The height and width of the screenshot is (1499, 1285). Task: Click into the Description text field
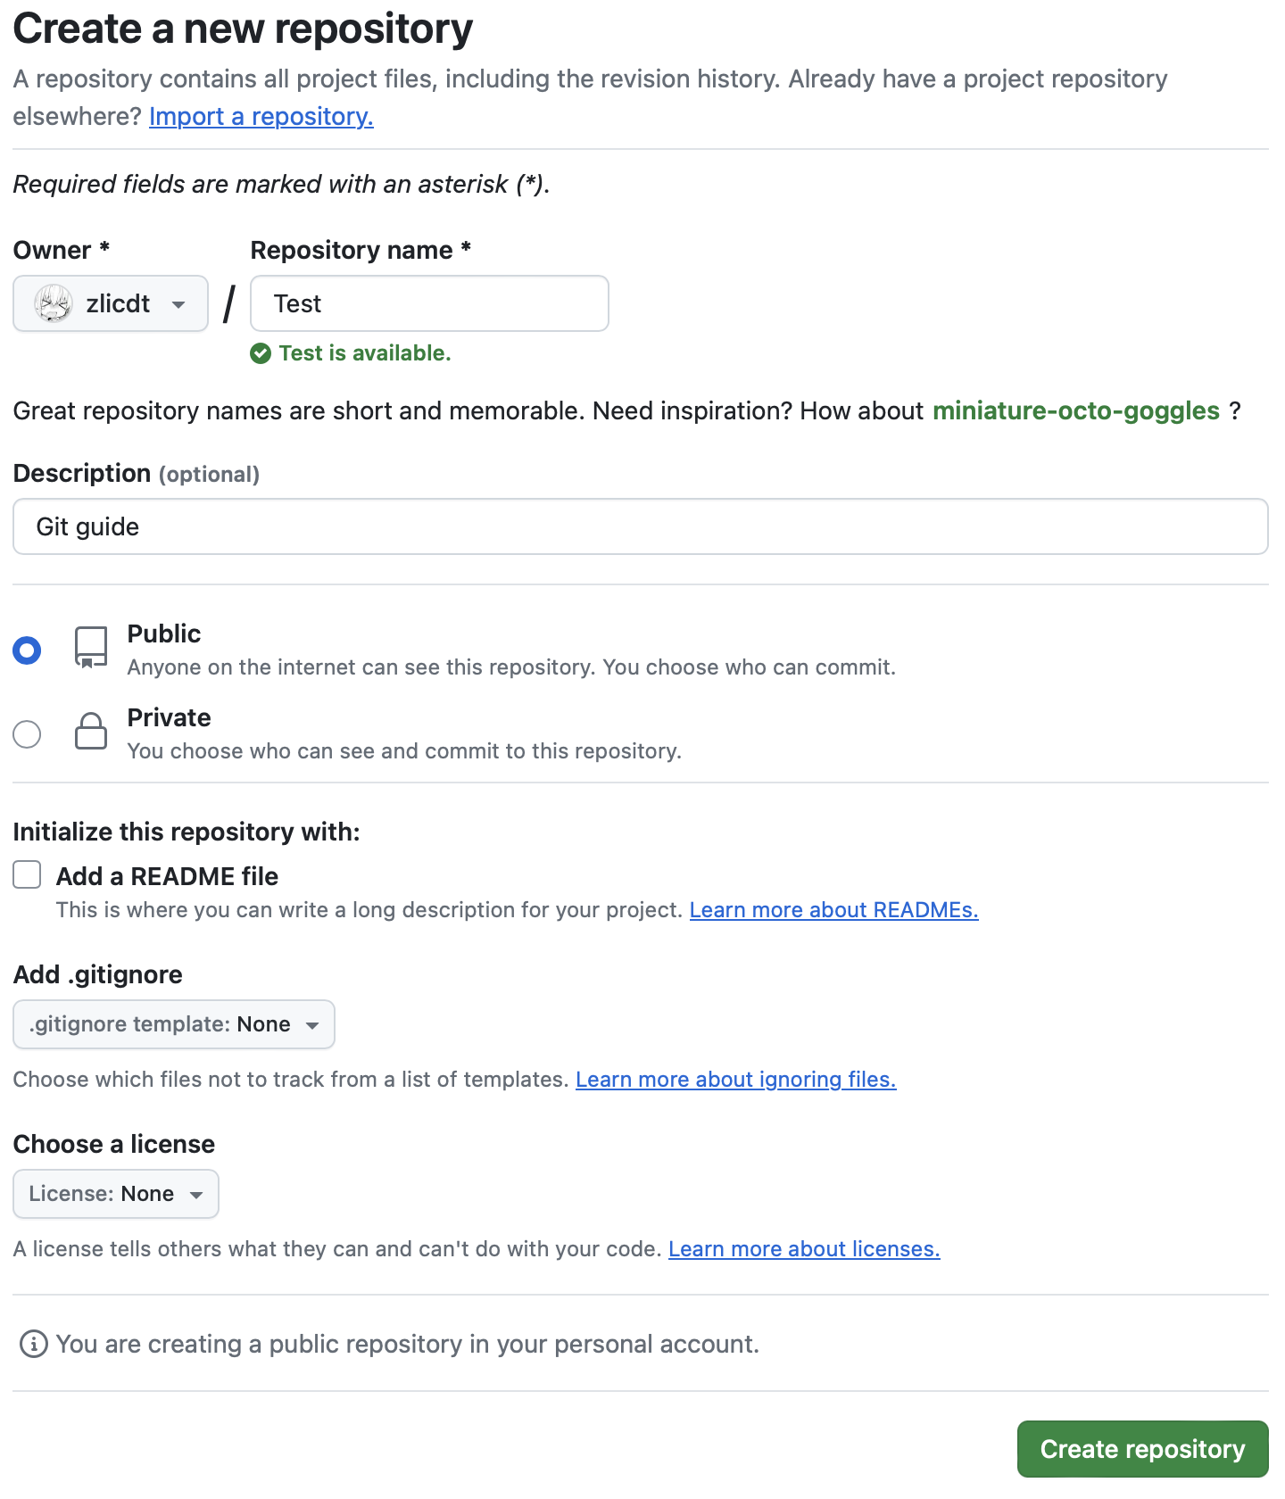pyautogui.click(x=641, y=526)
